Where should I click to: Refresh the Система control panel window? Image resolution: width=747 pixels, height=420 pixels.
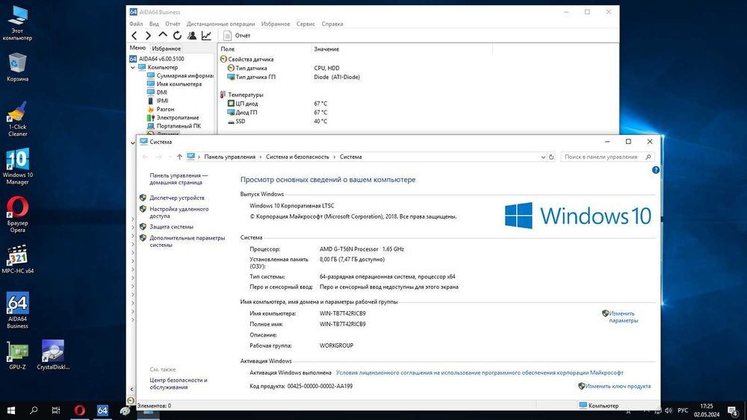pyautogui.click(x=551, y=157)
